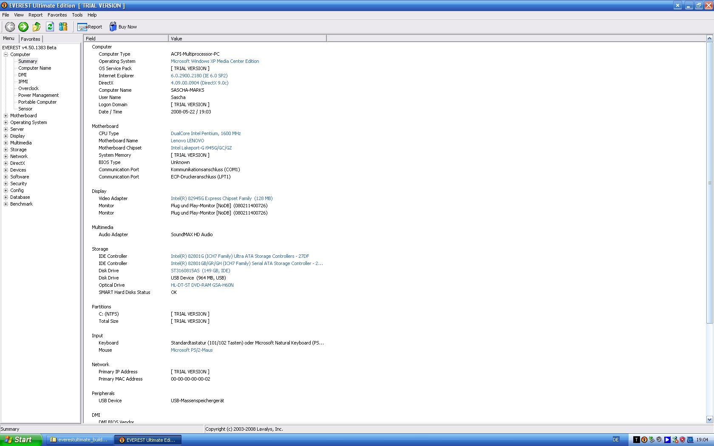Click the Refresh toolbar icon

coord(50,27)
